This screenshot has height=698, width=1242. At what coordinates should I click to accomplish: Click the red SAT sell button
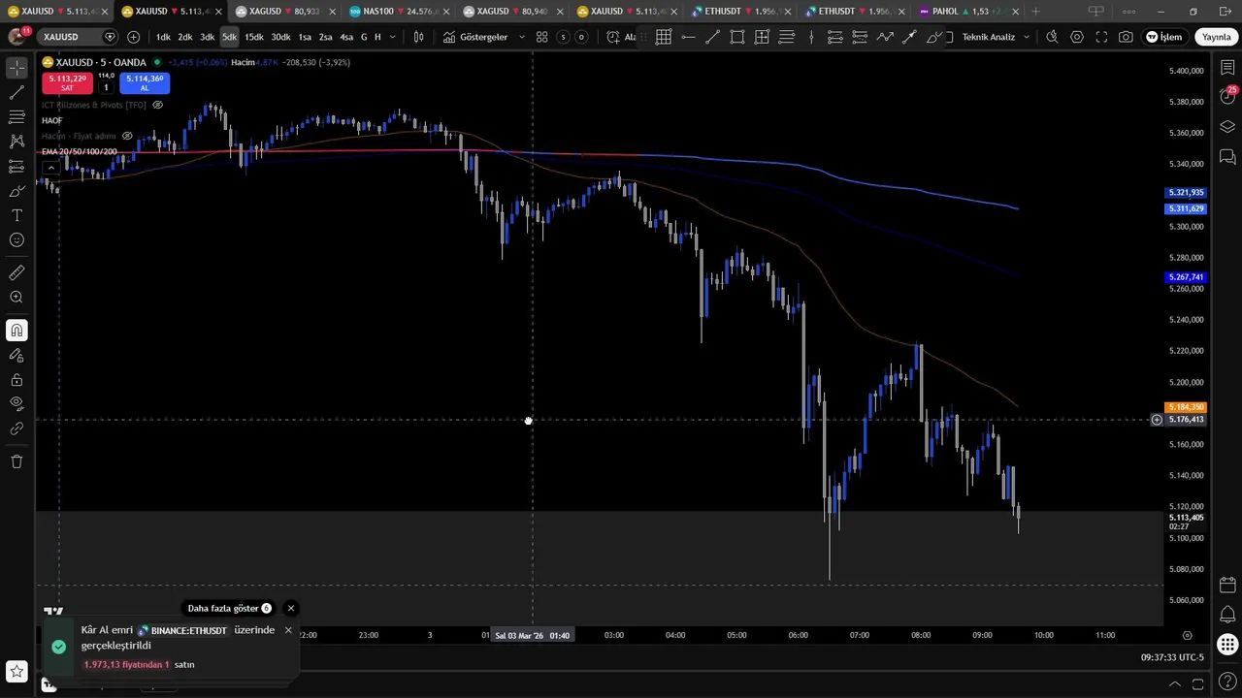(67, 83)
